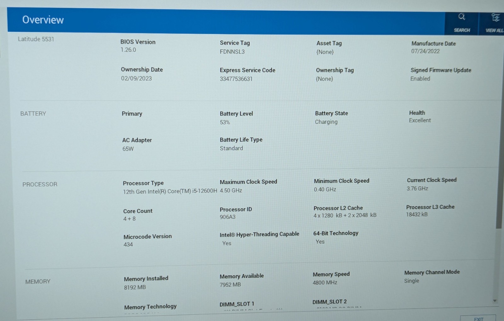Click the Asset Tag {None} value
This screenshot has width=504, height=321.
click(x=325, y=52)
